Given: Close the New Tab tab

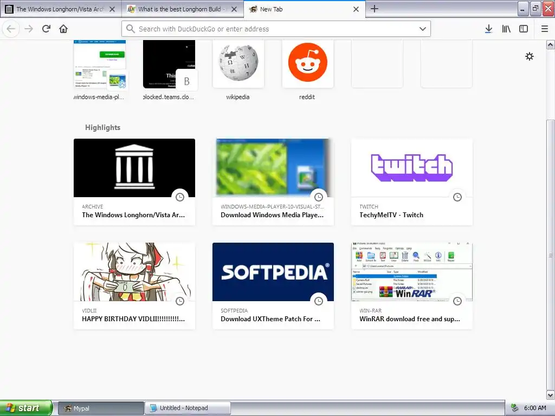Looking at the screenshot, I should pyautogui.click(x=356, y=9).
